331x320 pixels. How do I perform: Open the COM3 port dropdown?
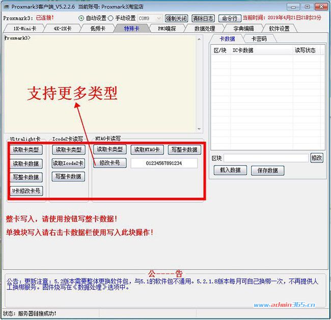[x=150, y=18]
